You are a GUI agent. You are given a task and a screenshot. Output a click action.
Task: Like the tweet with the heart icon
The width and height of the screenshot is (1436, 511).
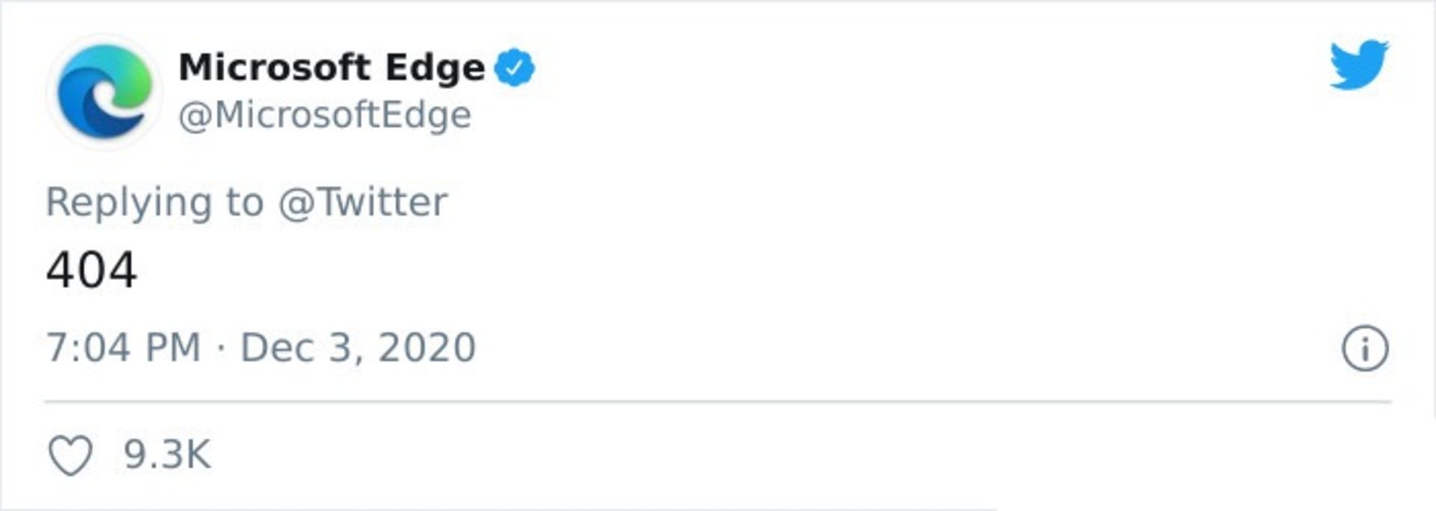(x=70, y=455)
